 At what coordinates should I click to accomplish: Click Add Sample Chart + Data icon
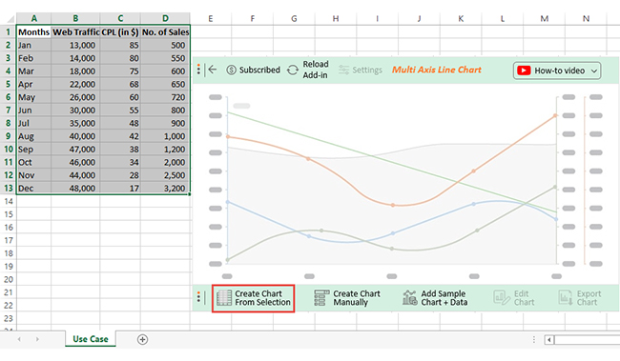[409, 298]
